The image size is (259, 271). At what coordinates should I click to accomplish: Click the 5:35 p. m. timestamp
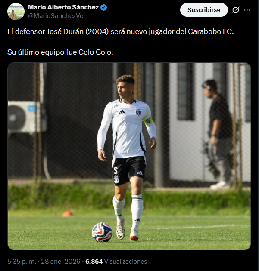[22, 262]
